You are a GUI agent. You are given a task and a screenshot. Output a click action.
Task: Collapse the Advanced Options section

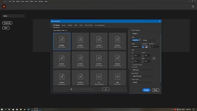pos(137,65)
